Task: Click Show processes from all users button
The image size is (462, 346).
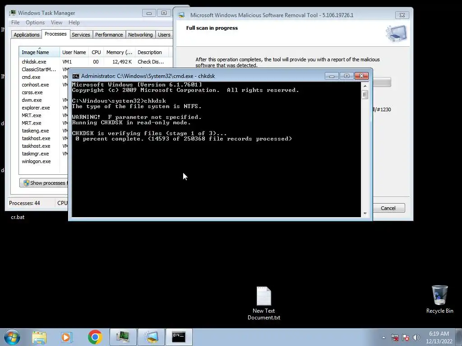Action: point(44,183)
